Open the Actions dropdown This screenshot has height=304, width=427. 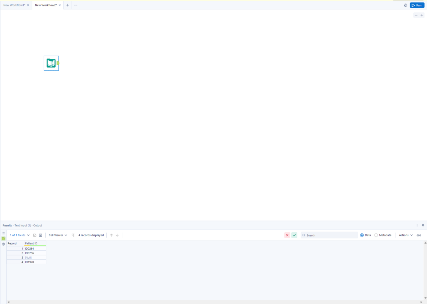[406, 235]
